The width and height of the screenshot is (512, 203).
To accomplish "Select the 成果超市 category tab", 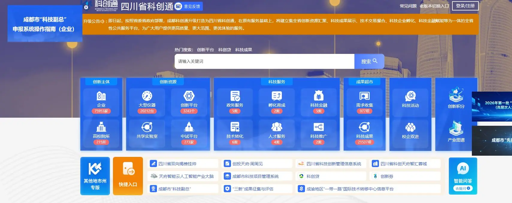I will [x=365, y=82].
